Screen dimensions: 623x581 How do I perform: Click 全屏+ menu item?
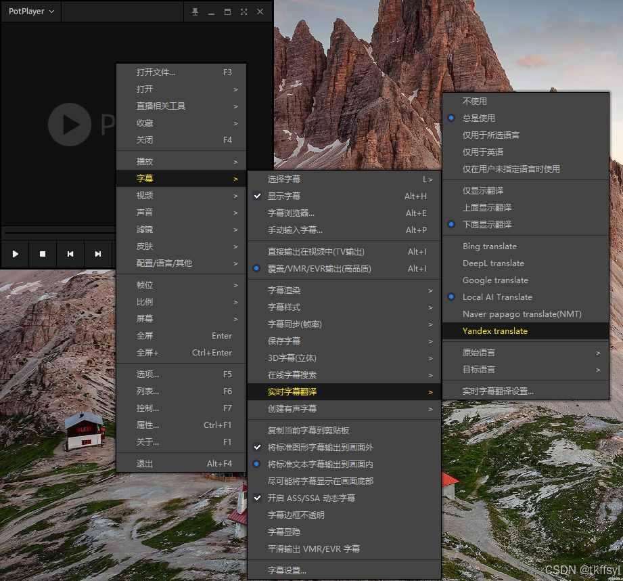coord(181,353)
